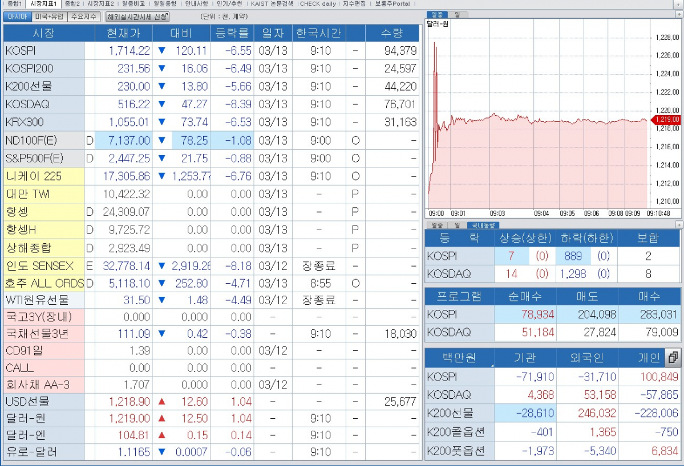This screenshot has height=466, width=684.
Task: Click the KOSDAQ market name in index table
Action: (x=27, y=104)
